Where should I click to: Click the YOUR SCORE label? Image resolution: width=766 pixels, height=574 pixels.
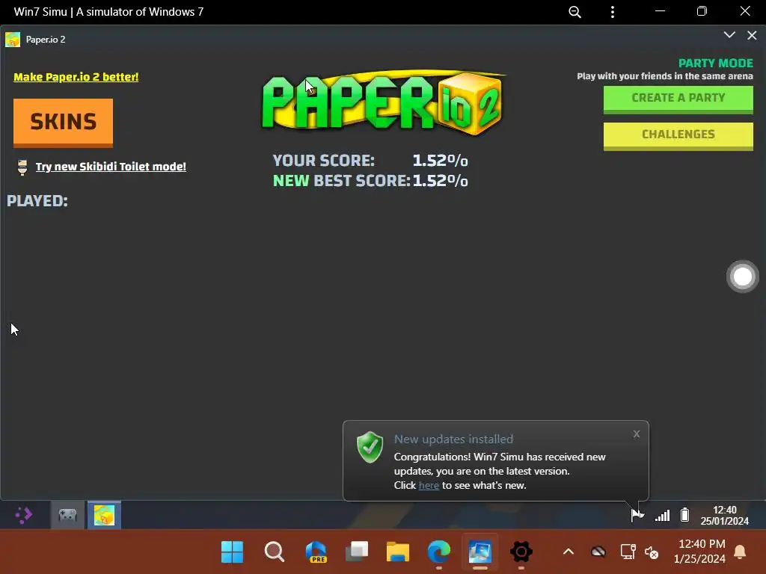tap(323, 161)
